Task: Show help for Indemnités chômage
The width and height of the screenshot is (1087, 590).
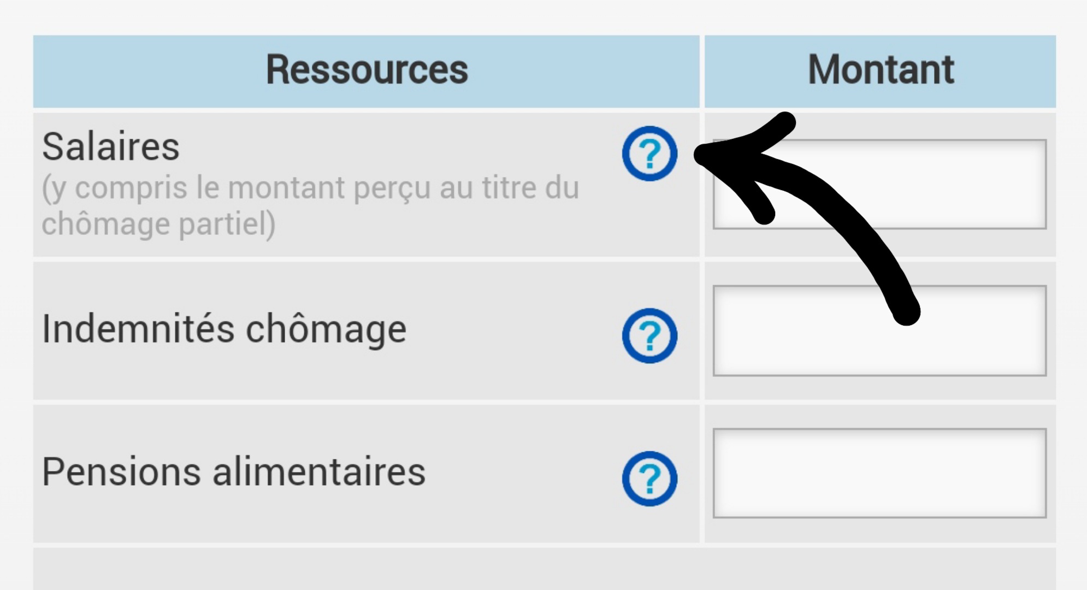Action: point(649,335)
